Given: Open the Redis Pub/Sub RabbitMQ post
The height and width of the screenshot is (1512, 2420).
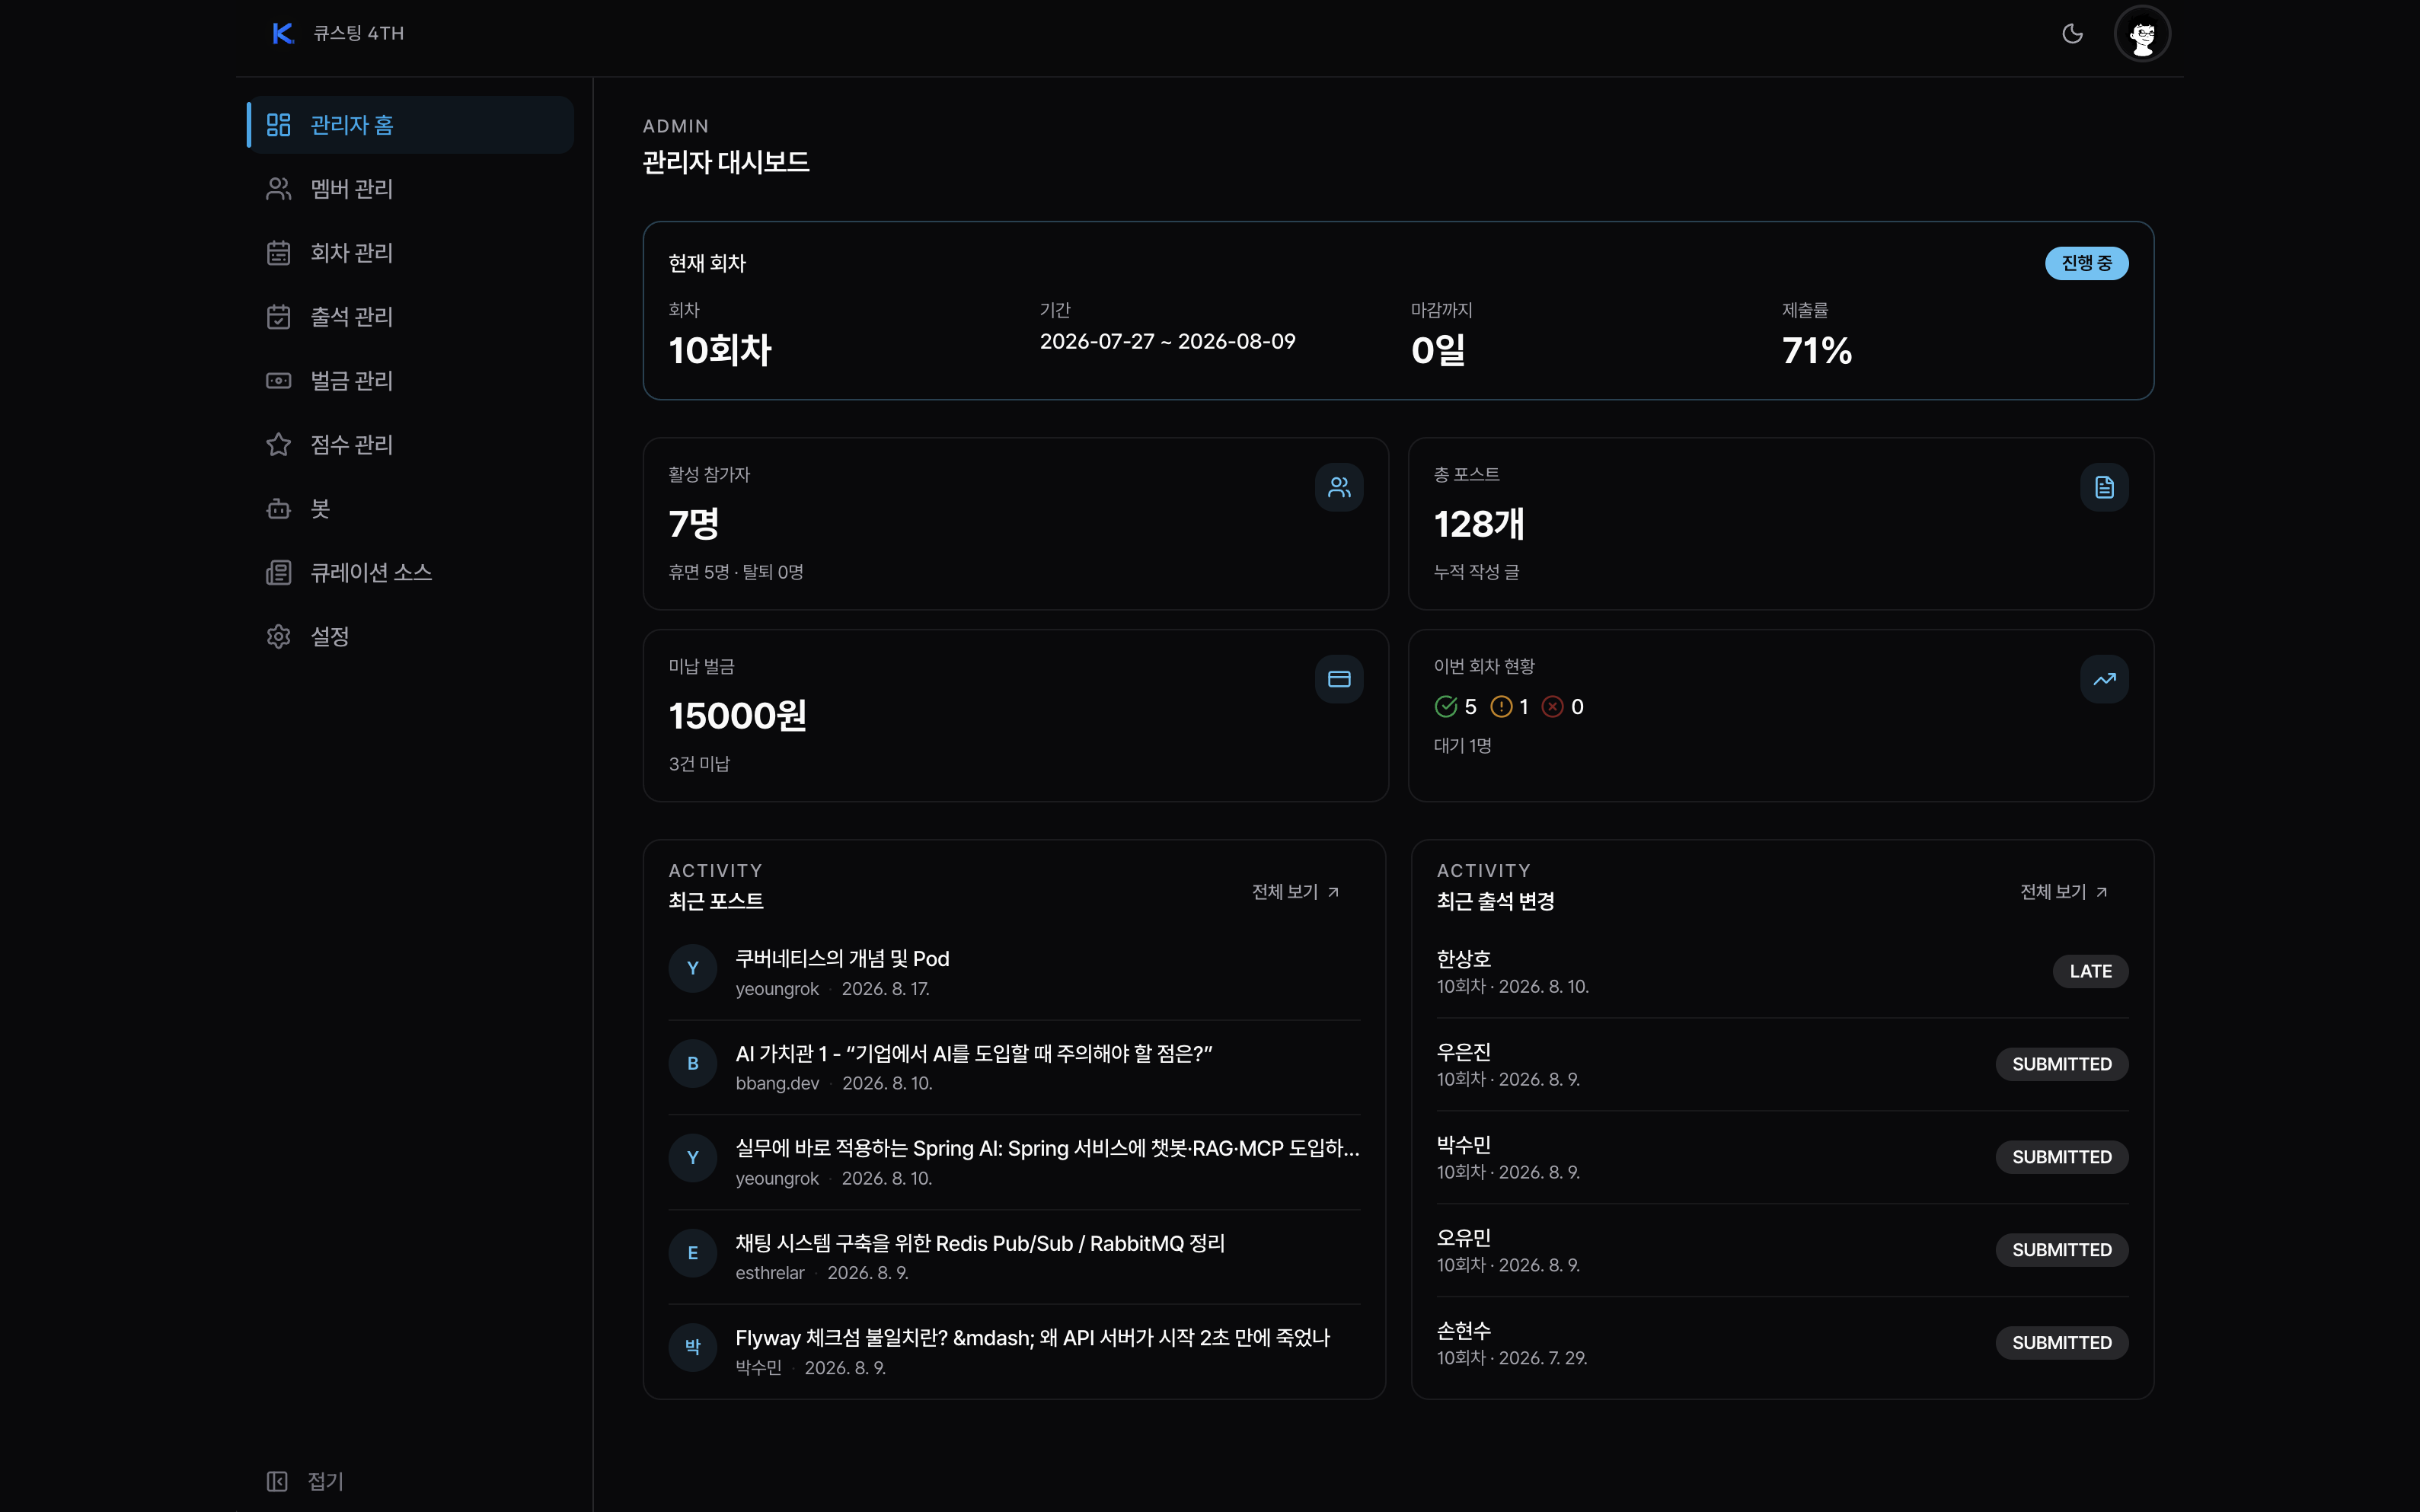Looking at the screenshot, I should point(980,1243).
